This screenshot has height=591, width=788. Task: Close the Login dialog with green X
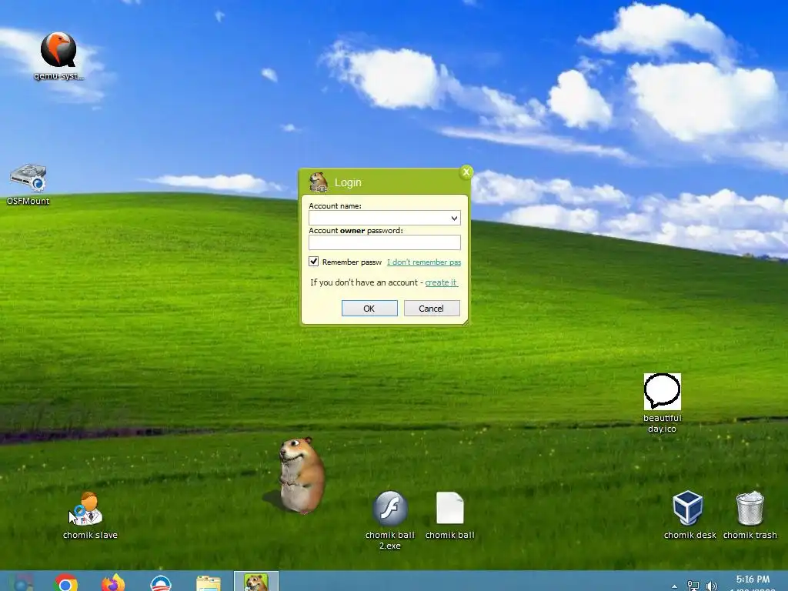click(x=466, y=172)
